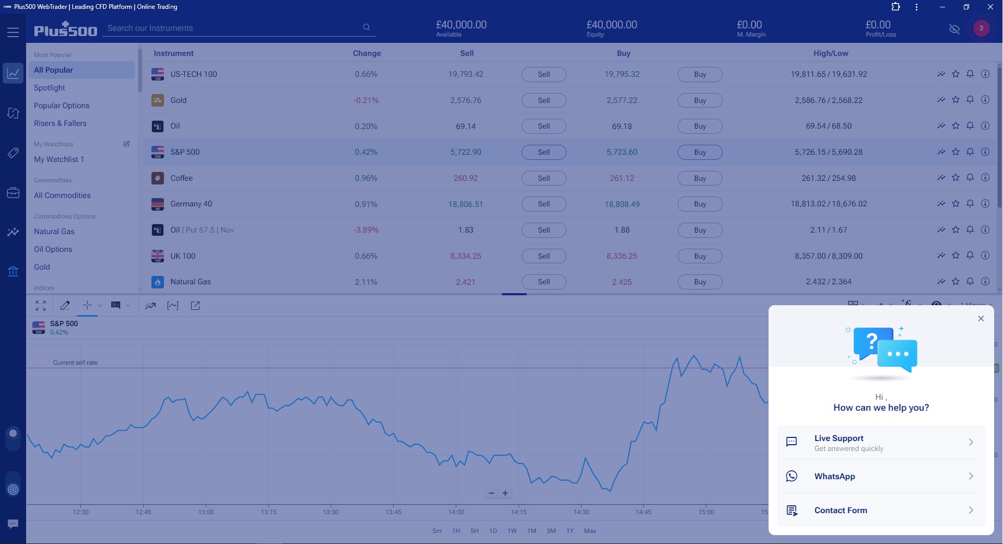This screenshot has width=1003, height=544.
Task: Expand Live Support option chevron
Action: click(971, 442)
